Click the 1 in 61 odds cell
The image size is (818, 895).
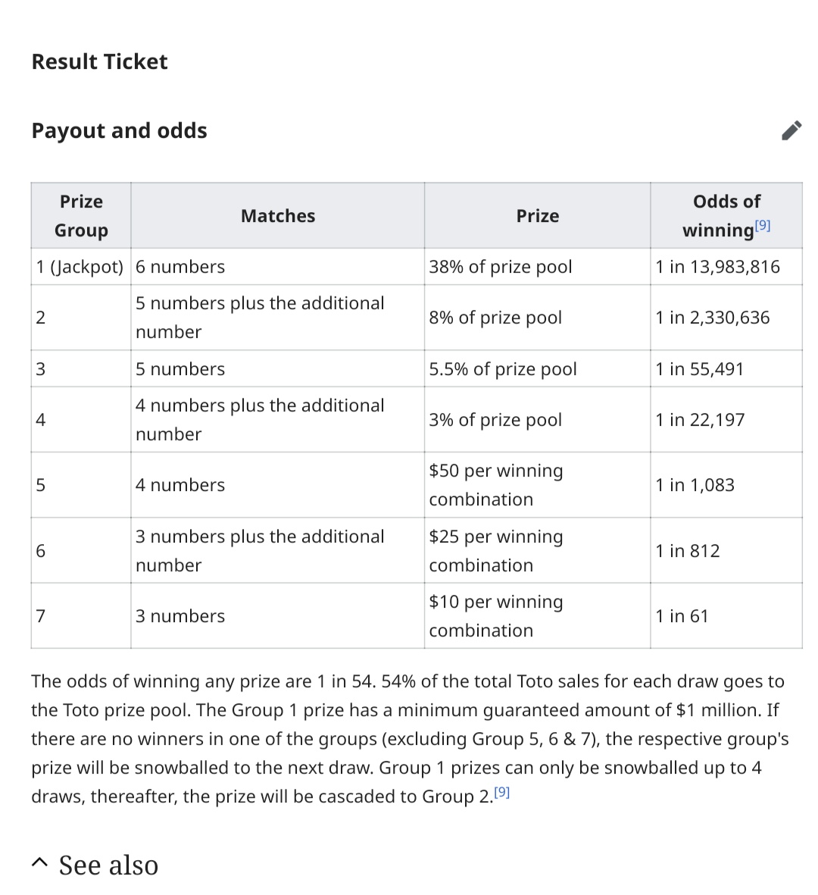(682, 616)
